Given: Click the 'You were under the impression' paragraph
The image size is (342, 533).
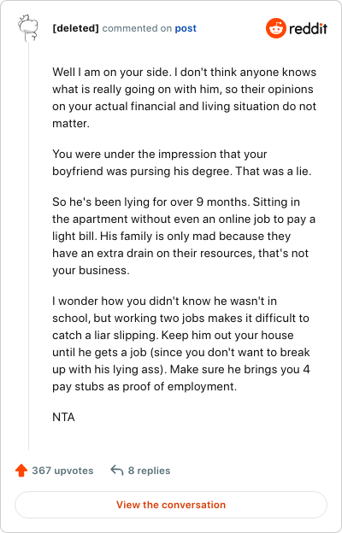Looking at the screenshot, I should click(x=182, y=163).
